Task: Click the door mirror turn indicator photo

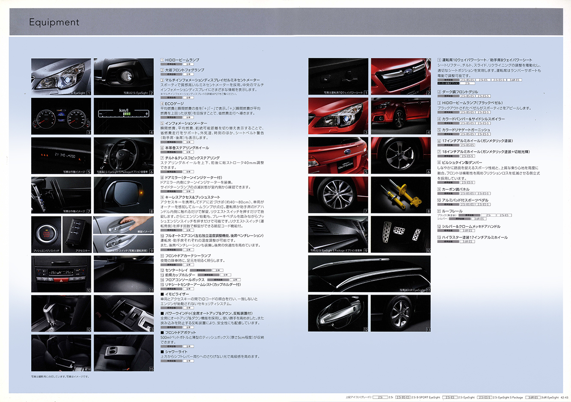Action: coord(124,195)
